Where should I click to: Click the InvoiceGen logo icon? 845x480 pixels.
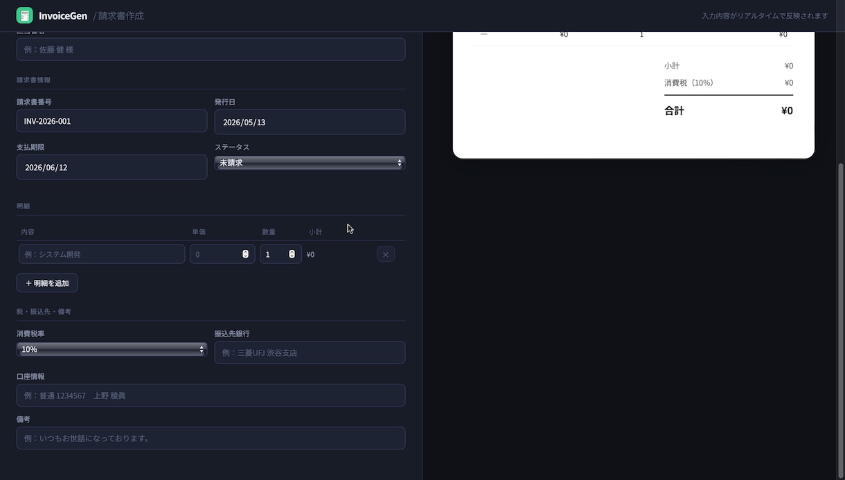click(25, 15)
